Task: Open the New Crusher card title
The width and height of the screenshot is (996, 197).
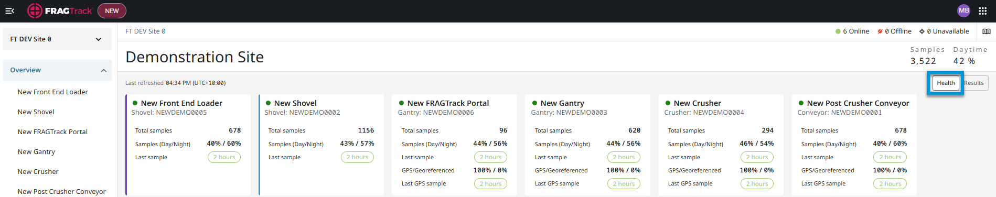Action: click(x=697, y=103)
